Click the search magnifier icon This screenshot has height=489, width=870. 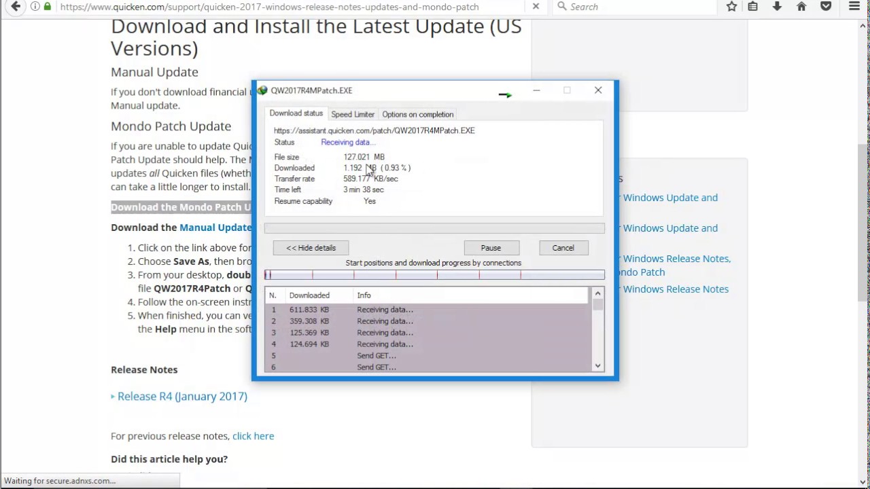561,7
